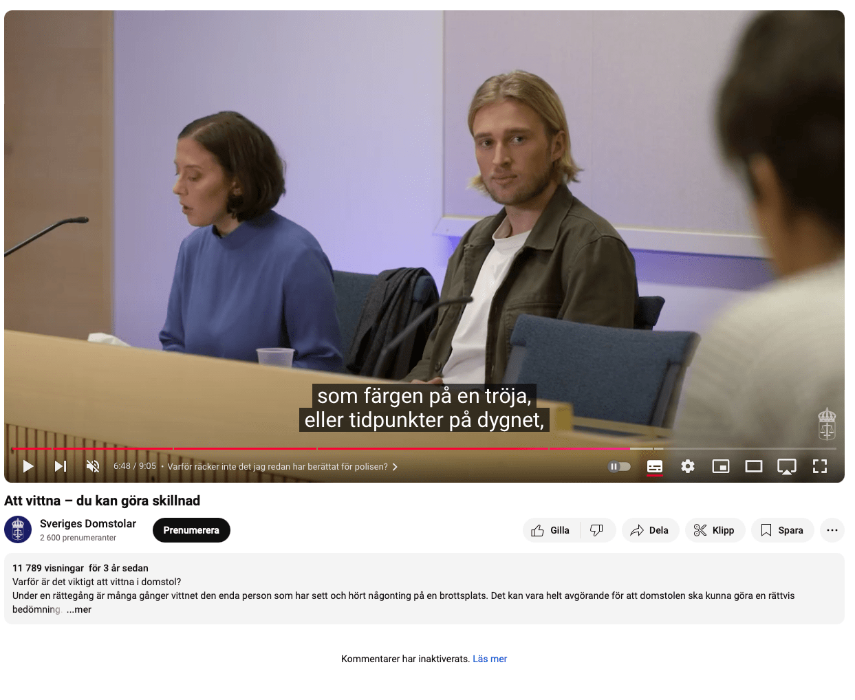Skip to the next video

click(x=61, y=466)
